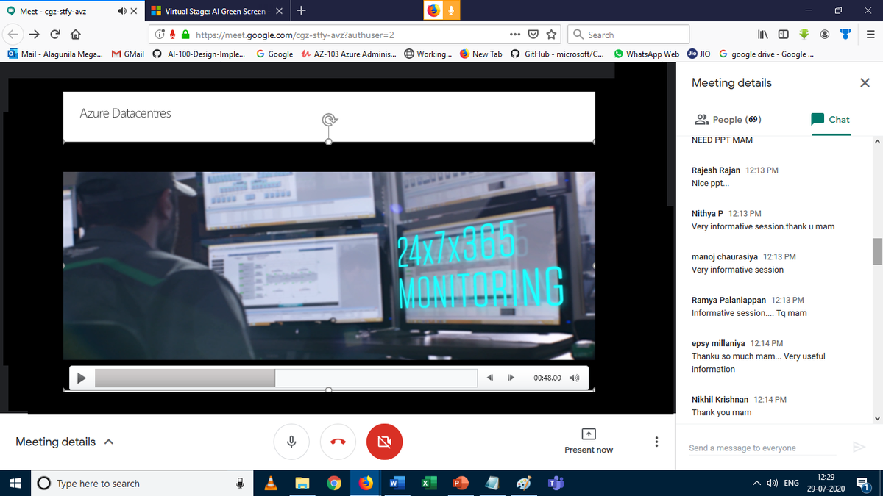Click Present now to share your screen
The image size is (883, 496).
(x=589, y=442)
